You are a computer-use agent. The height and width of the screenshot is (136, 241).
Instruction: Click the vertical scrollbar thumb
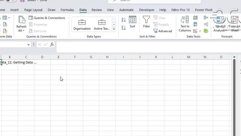click(x=234, y=97)
